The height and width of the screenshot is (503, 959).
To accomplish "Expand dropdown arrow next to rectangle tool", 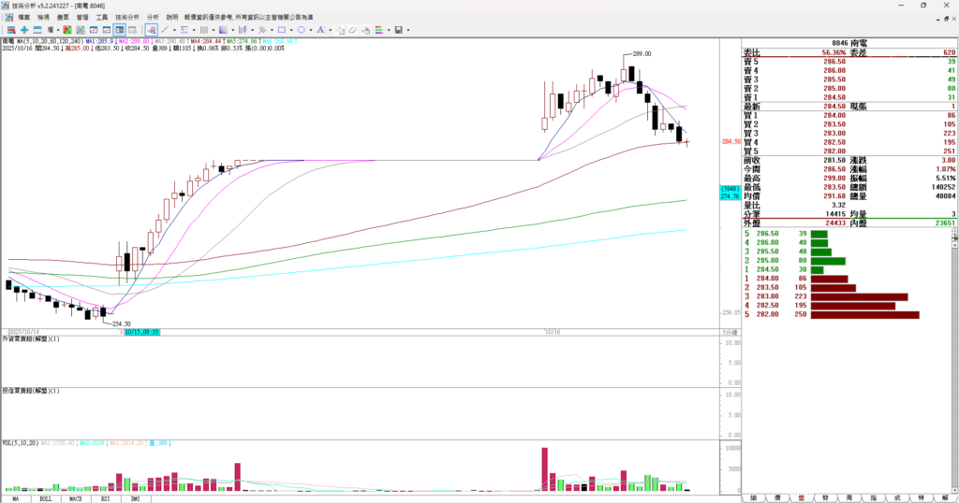I will click(x=290, y=30).
